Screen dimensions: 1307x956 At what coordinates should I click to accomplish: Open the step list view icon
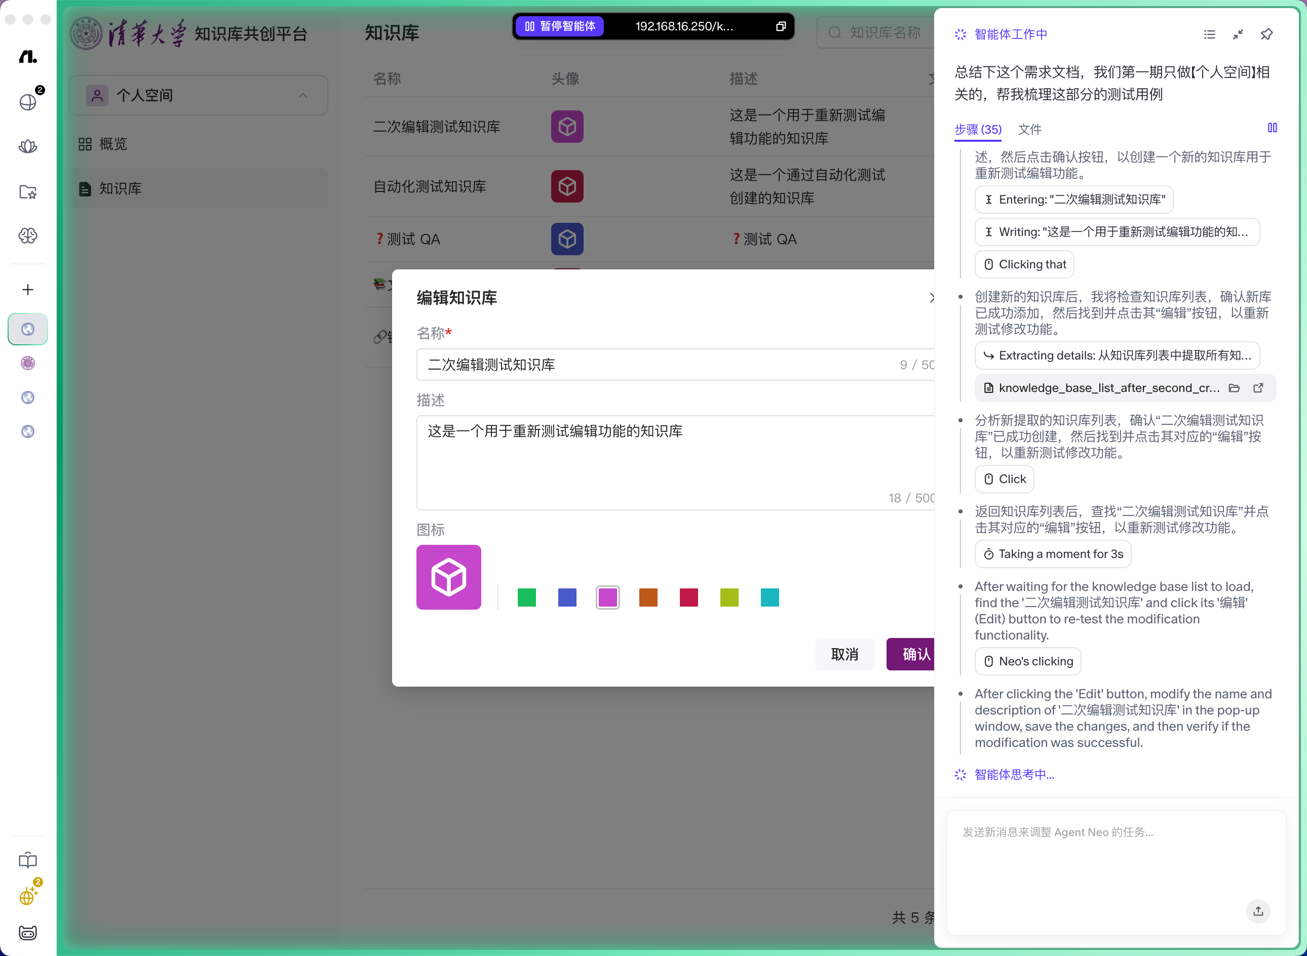[x=1209, y=34]
